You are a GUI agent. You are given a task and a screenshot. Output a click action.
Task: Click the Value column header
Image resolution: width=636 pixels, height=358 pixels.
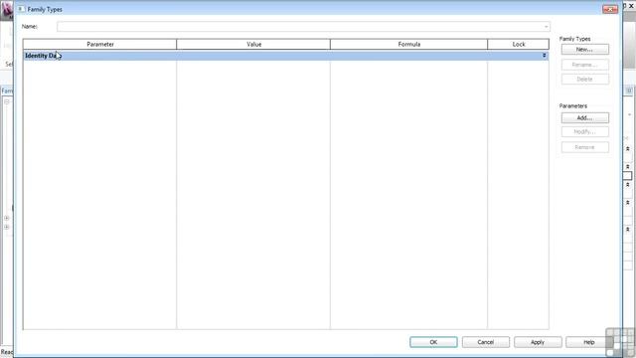[x=253, y=44]
